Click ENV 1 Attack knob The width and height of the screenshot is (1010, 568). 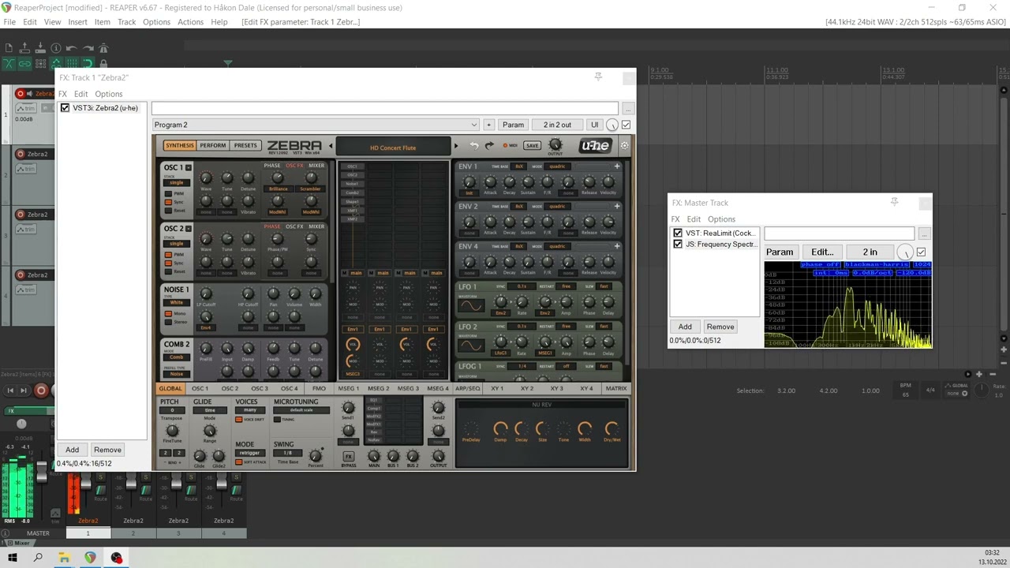(x=490, y=183)
